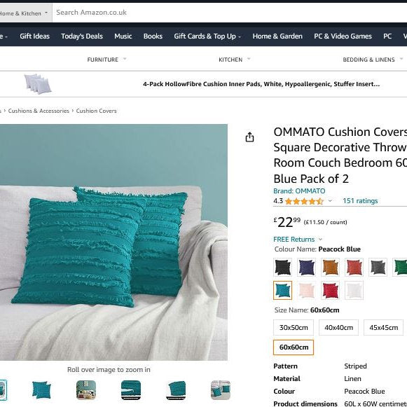
Task: Choose the navy blue cushion swatch
Action: pos(307,267)
